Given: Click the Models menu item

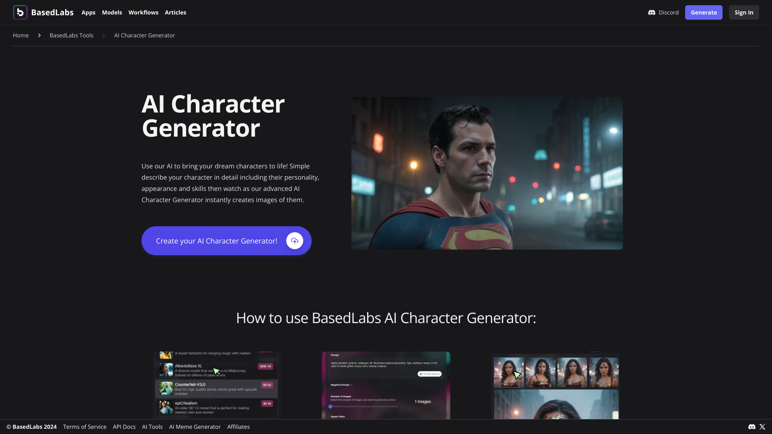Looking at the screenshot, I should [112, 12].
